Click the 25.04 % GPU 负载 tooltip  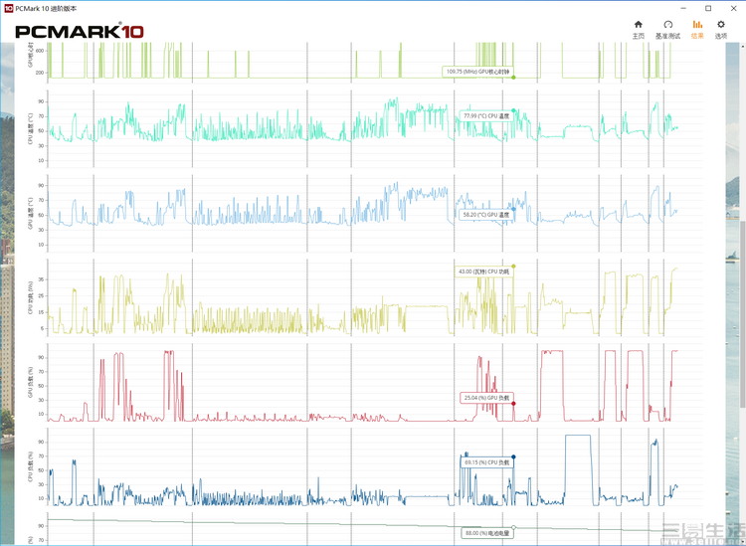click(x=486, y=398)
